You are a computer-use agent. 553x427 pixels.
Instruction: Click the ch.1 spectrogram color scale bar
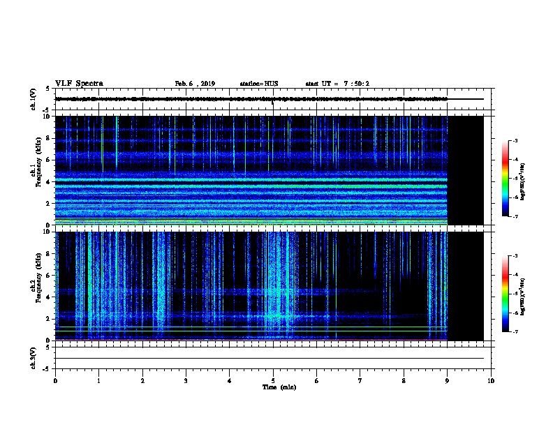[505, 179]
